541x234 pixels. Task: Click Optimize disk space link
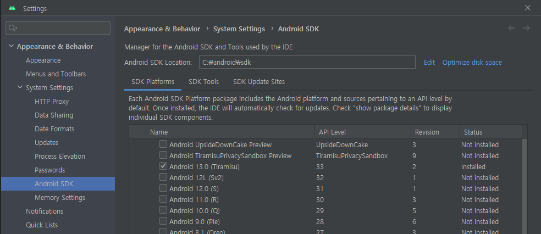click(x=472, y=63)
